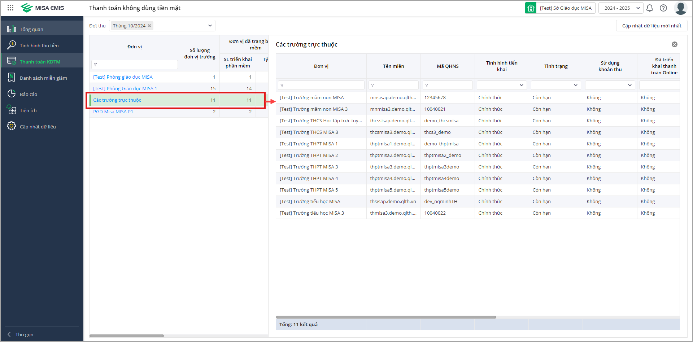Open Tiện ích sidebar item
The image size is (693, 342).
[42, 110]
